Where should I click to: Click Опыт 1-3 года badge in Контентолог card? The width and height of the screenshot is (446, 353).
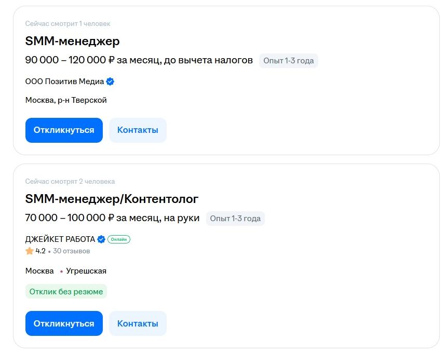[x=235, y=219]
